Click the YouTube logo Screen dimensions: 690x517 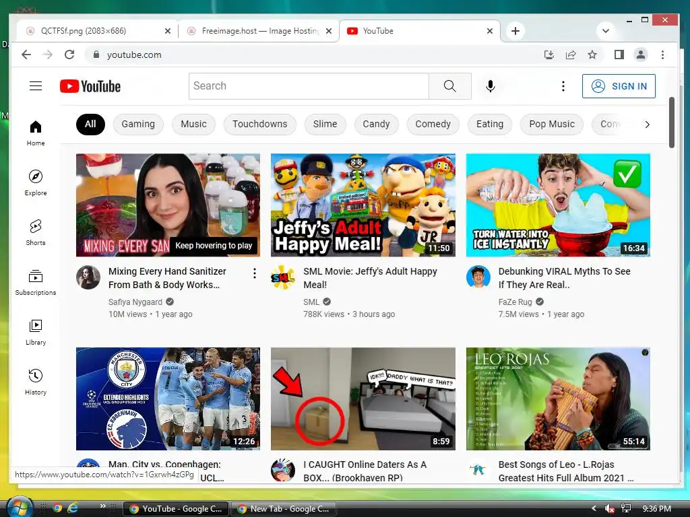point(90,86)
